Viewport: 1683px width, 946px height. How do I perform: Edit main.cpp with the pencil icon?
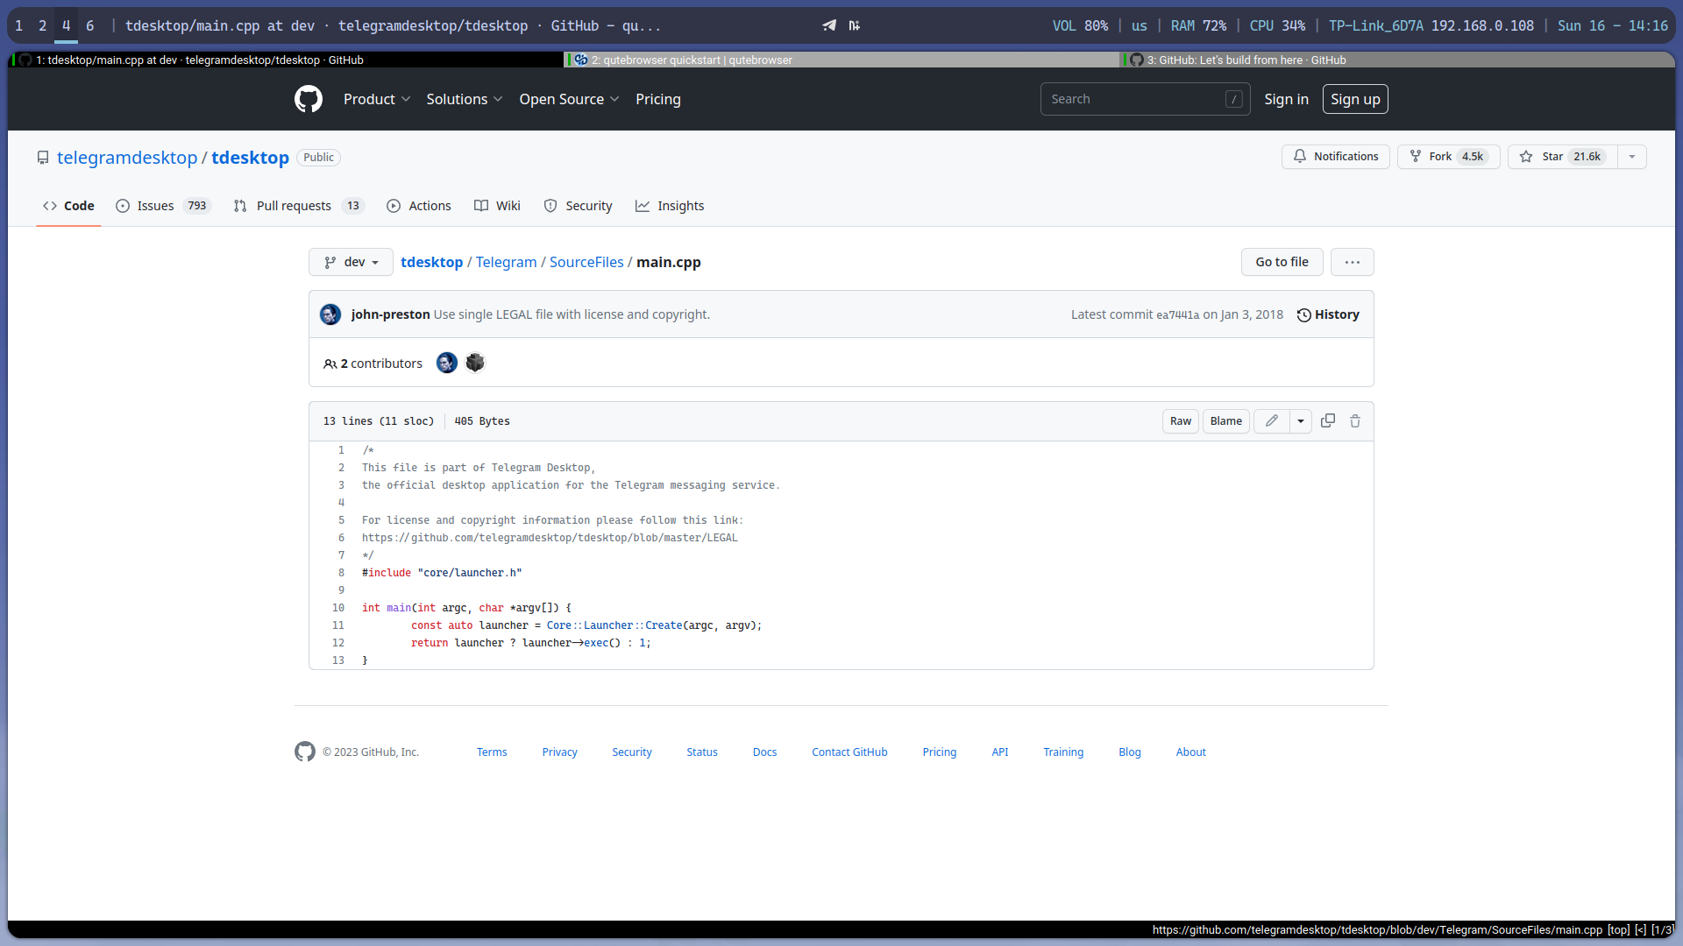coord(1271,421)
